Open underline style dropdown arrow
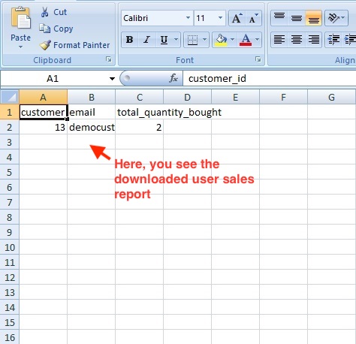356x344 pixels. pos(176,40)
